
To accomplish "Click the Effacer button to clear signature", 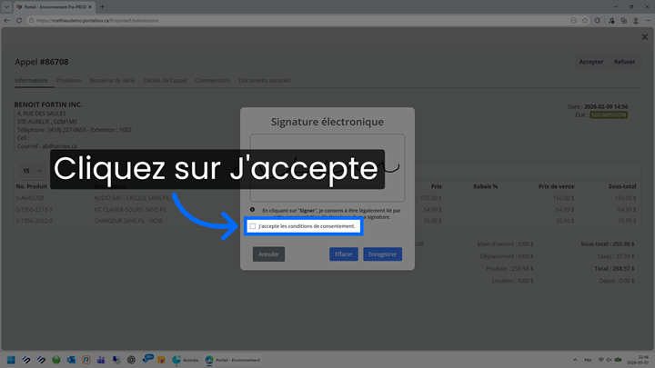I will 343,254.
